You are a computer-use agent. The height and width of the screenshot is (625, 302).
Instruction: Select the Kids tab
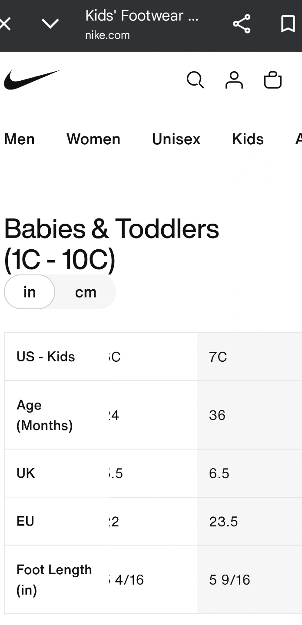click(248, 139)
